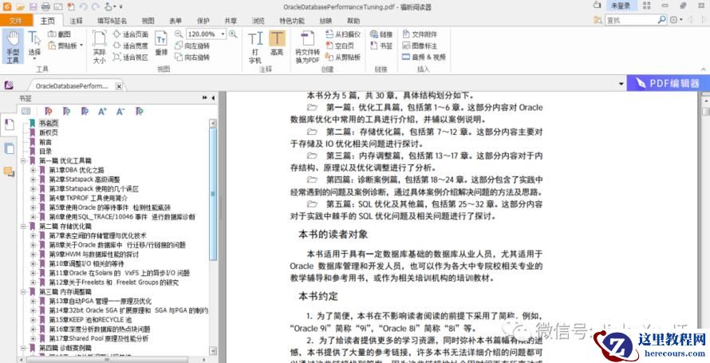Viewport: 710px width, 363px height.
Task: Create PDF from clipboard (从剪贴板)
Action: click(x=343, y=57)
